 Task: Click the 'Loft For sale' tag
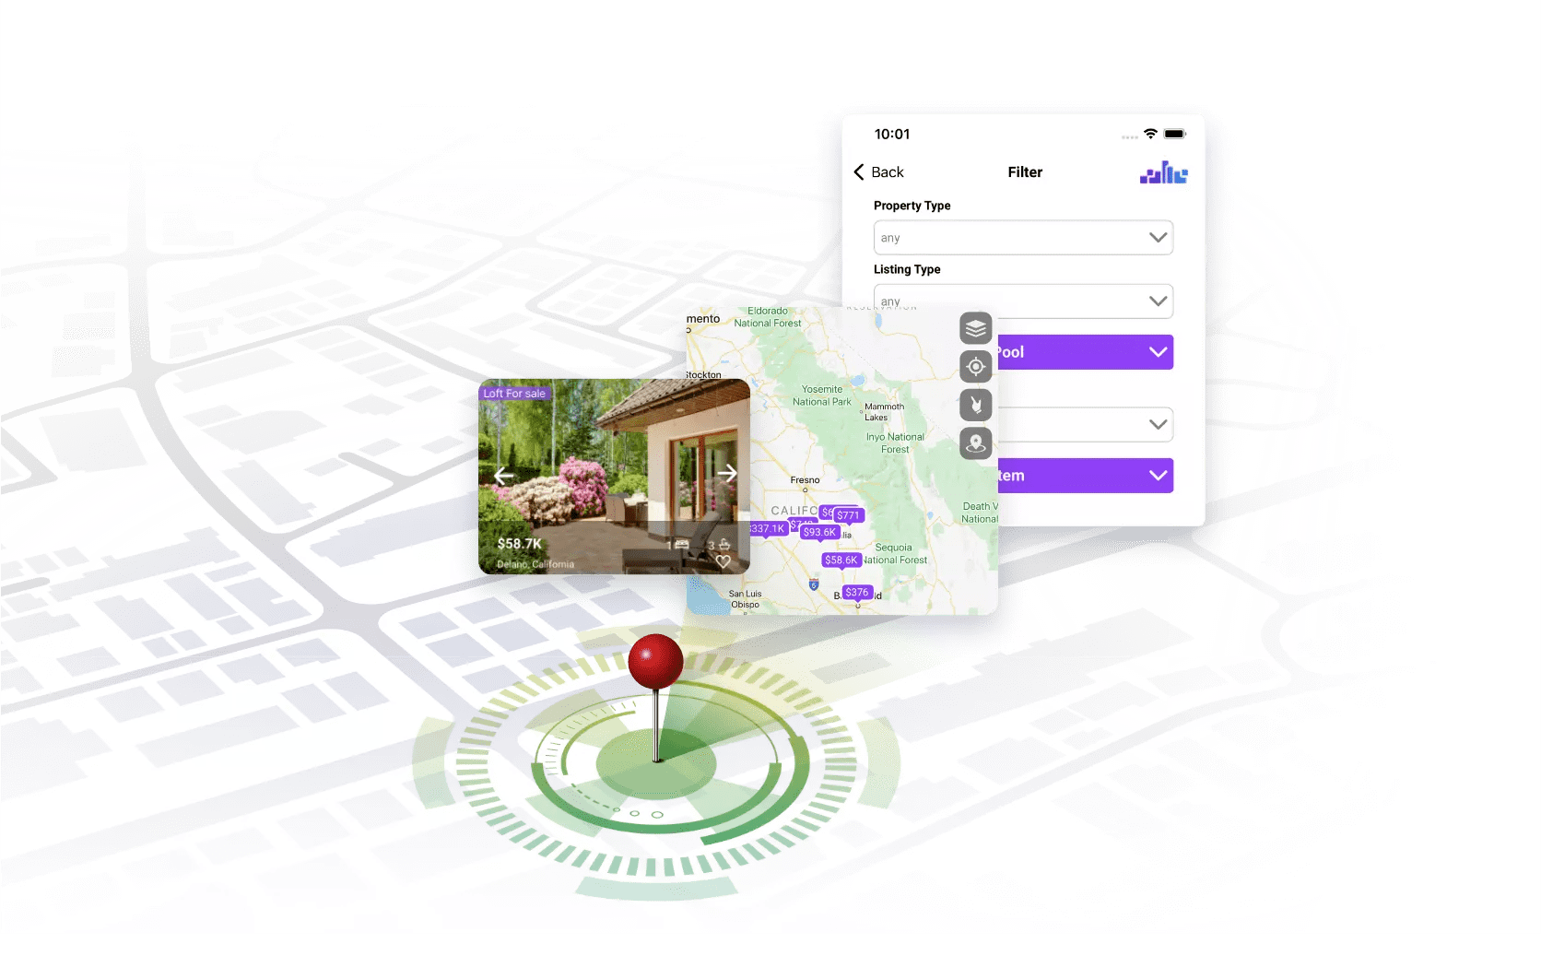(x=514, y=394)
